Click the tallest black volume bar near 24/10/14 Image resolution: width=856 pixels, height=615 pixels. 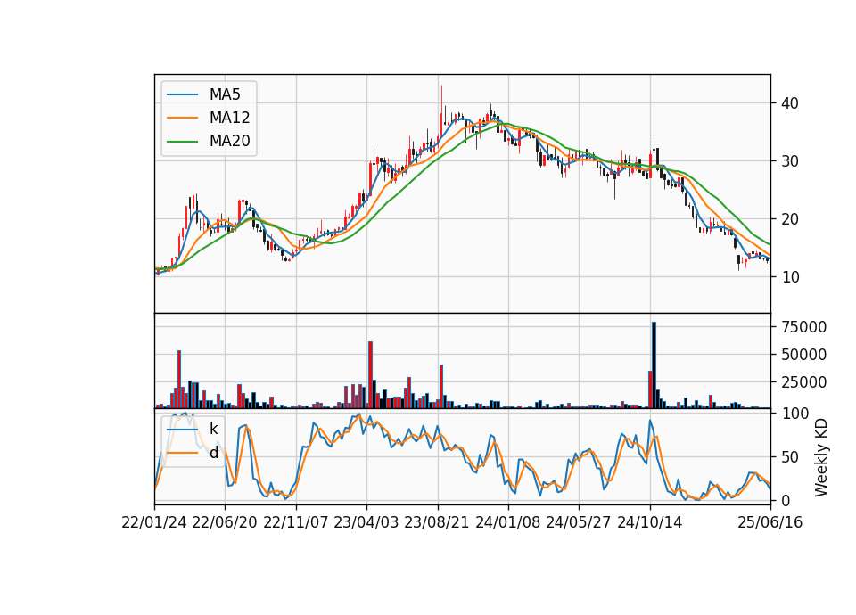click(x=654, y=365)
